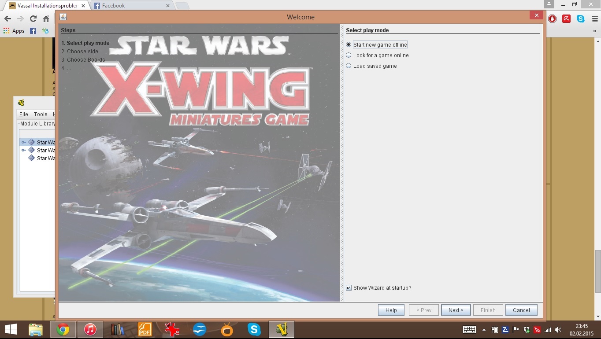Click the Cancel button in wizard
Screen dimensions: 601x339
click(x=521, y=310)
